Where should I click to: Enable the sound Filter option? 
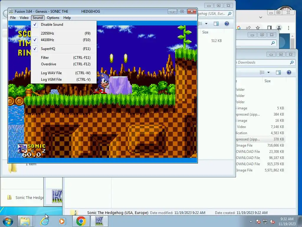64,58
